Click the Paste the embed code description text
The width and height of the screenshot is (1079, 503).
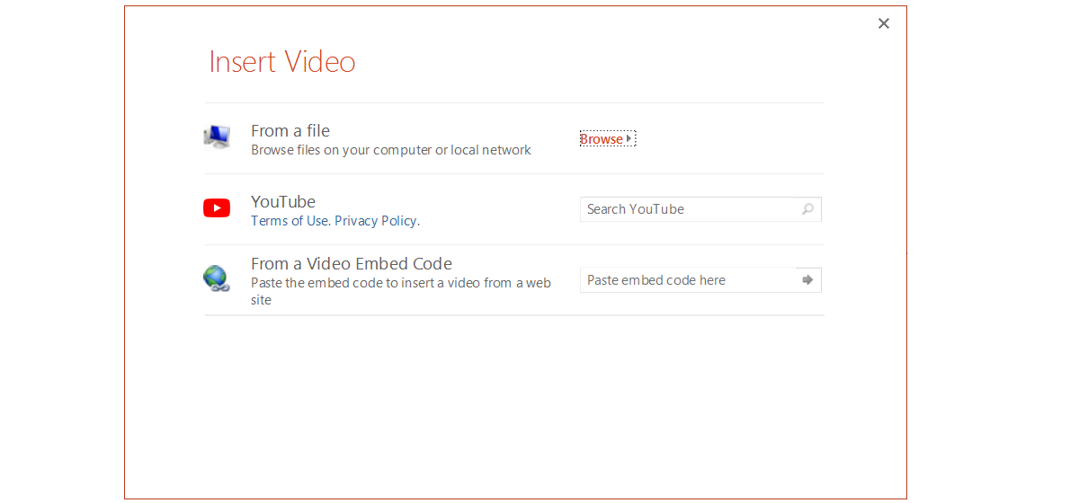pos(401,291)
